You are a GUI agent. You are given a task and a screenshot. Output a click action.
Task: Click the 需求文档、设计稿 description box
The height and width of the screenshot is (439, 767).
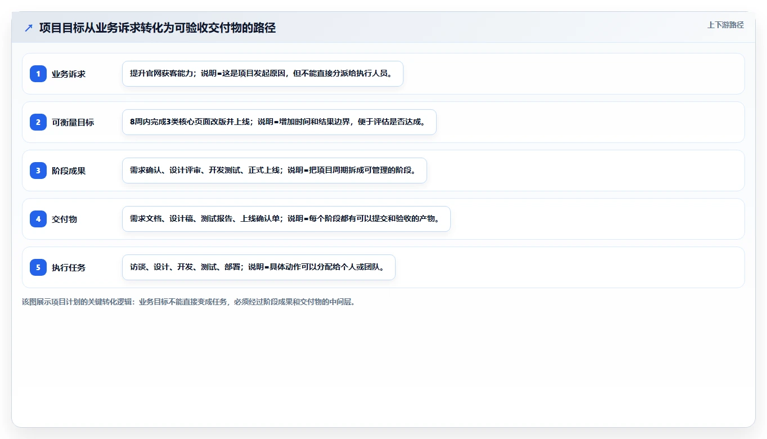(286, 219)
